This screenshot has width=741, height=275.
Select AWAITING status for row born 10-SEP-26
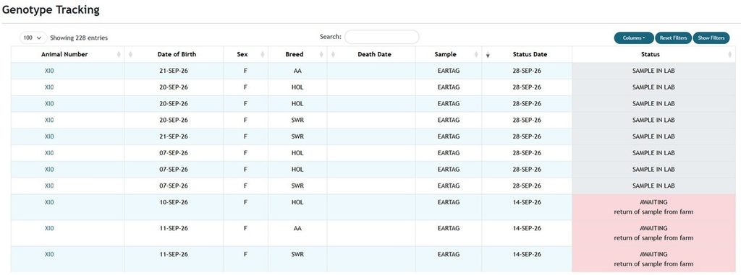tap(653, 207)
